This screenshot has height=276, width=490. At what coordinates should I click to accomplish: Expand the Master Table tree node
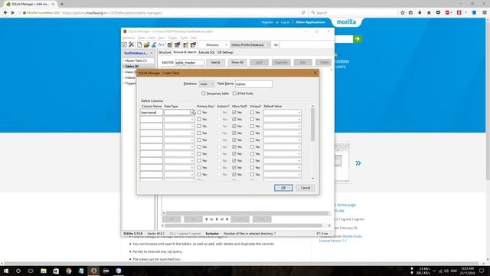point(124,61)
